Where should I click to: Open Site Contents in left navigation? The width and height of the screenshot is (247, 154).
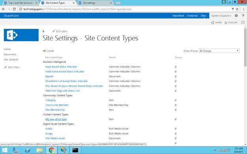click(11, 60)
